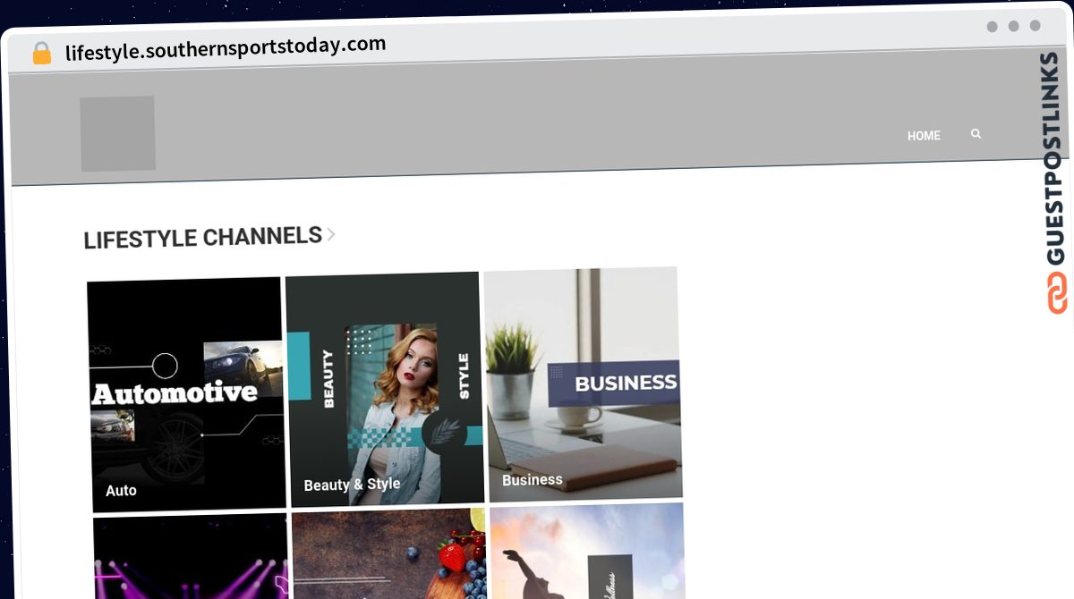Open the sunset silhouette channel tile
The width and height of the screenshot is (1074, 599).
587,551
